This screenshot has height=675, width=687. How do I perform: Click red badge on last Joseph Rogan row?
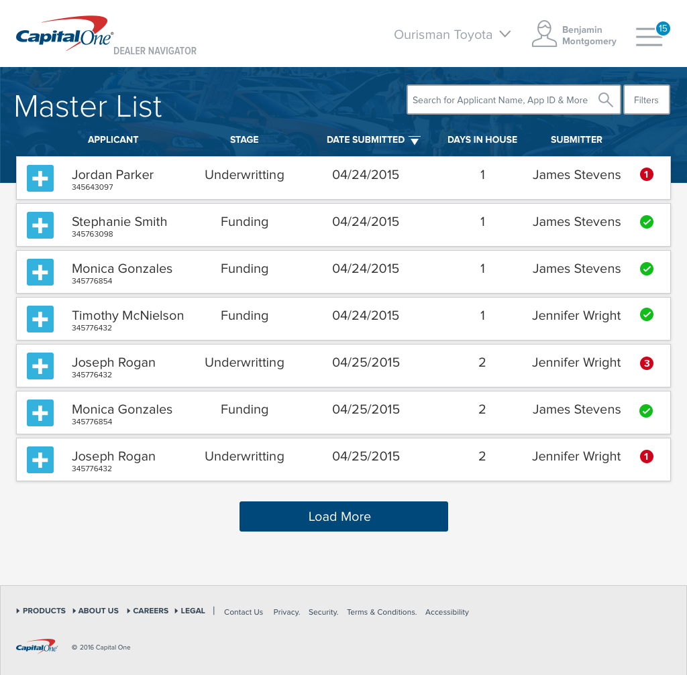(x=646, y=456)
